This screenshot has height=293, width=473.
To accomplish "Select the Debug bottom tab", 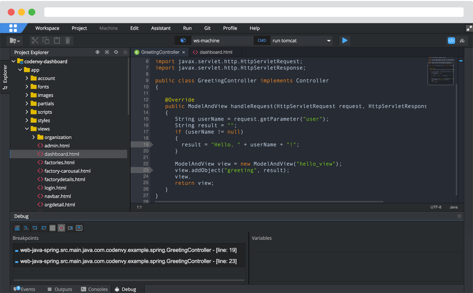I will [126, 289].
